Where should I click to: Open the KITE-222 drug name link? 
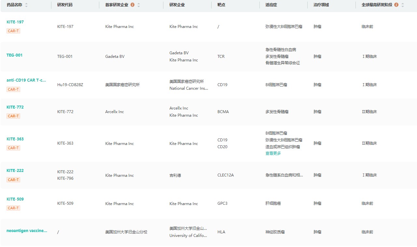(x=15, y=171)
